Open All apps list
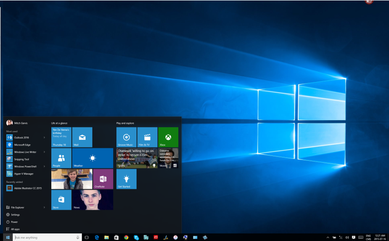This screenshot has width=389, height=241. click(16, 229)
